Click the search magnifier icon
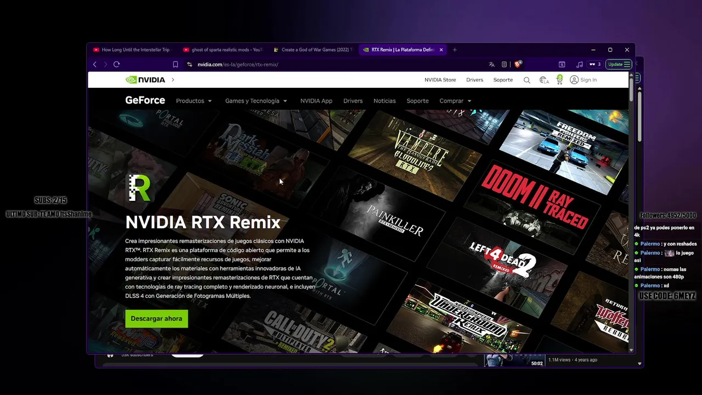Image resolution: width=702 pixels, height=395 pixels. click(x=527, y=80)
